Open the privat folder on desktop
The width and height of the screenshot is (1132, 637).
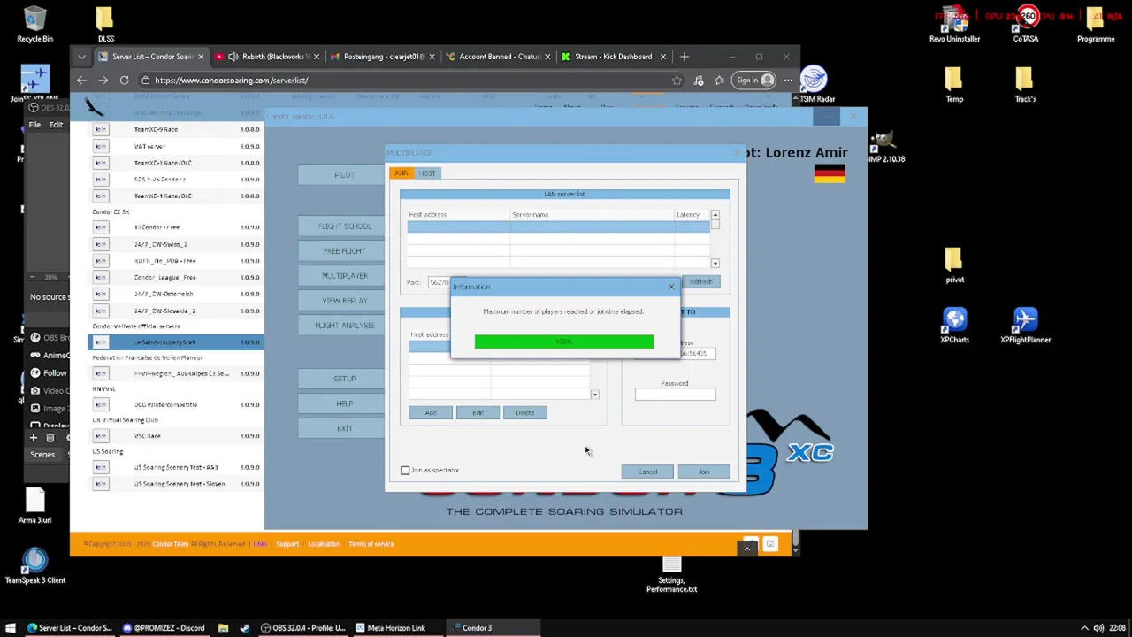954,265
